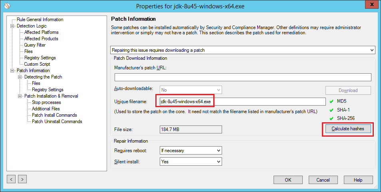Open the repair requirement dropdown
This screenshot has height=192, width=381.
click(242, 50)
